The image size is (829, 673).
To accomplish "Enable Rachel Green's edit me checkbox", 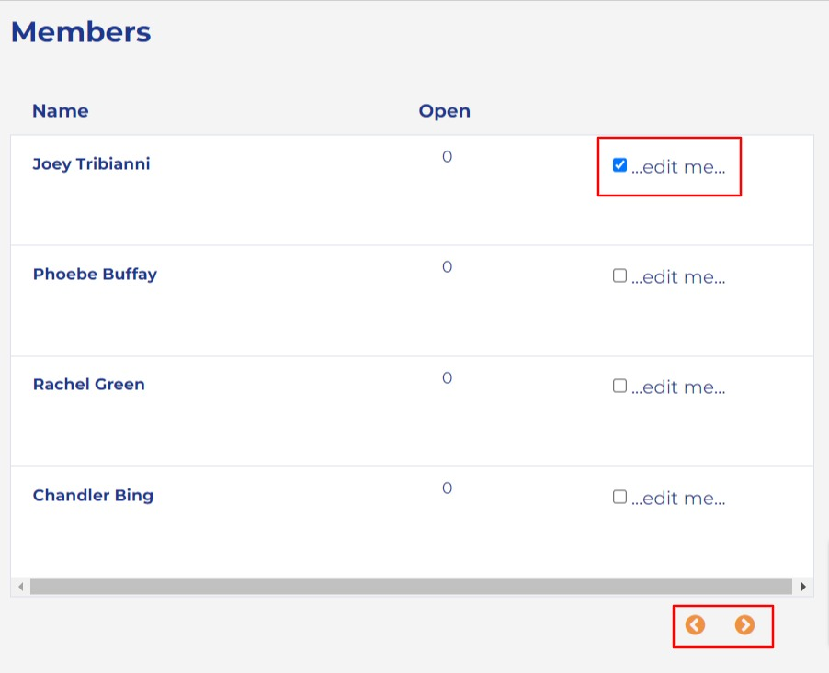I will point(619,386).
